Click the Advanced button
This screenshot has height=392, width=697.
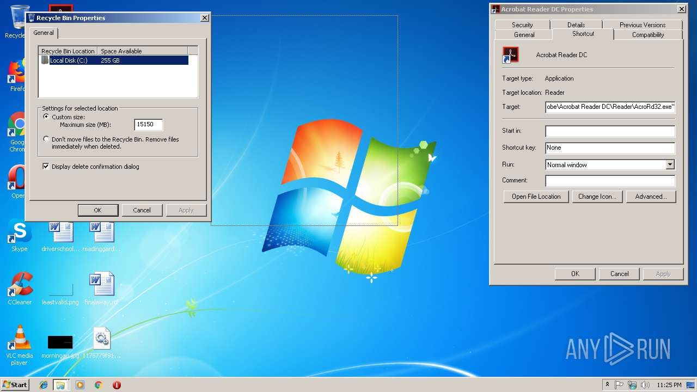coord(651,197)
